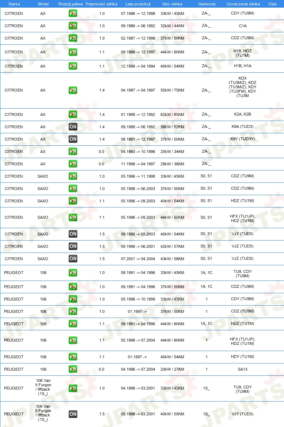Click petrol icon in AX KDX (TU3M/Z) row
Screen dimensions: 284x427
pos(73,90)
